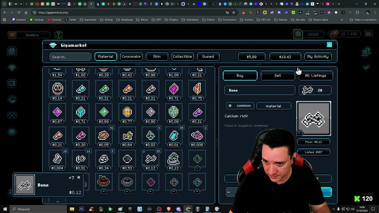This screenshot has height=213, width=379.
Task: Click the Bone item name field
Action: (260, 90)
